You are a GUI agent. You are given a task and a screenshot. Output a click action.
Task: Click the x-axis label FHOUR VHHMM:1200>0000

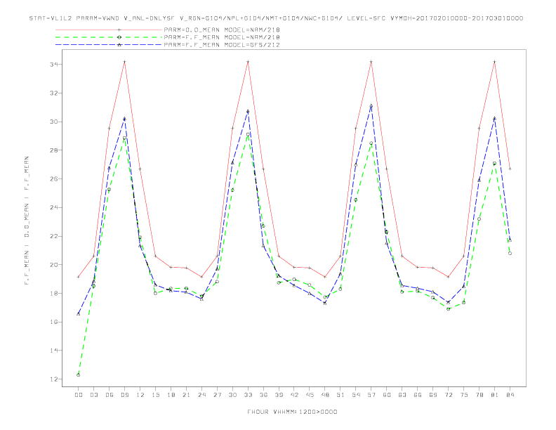tap(292, 412)
